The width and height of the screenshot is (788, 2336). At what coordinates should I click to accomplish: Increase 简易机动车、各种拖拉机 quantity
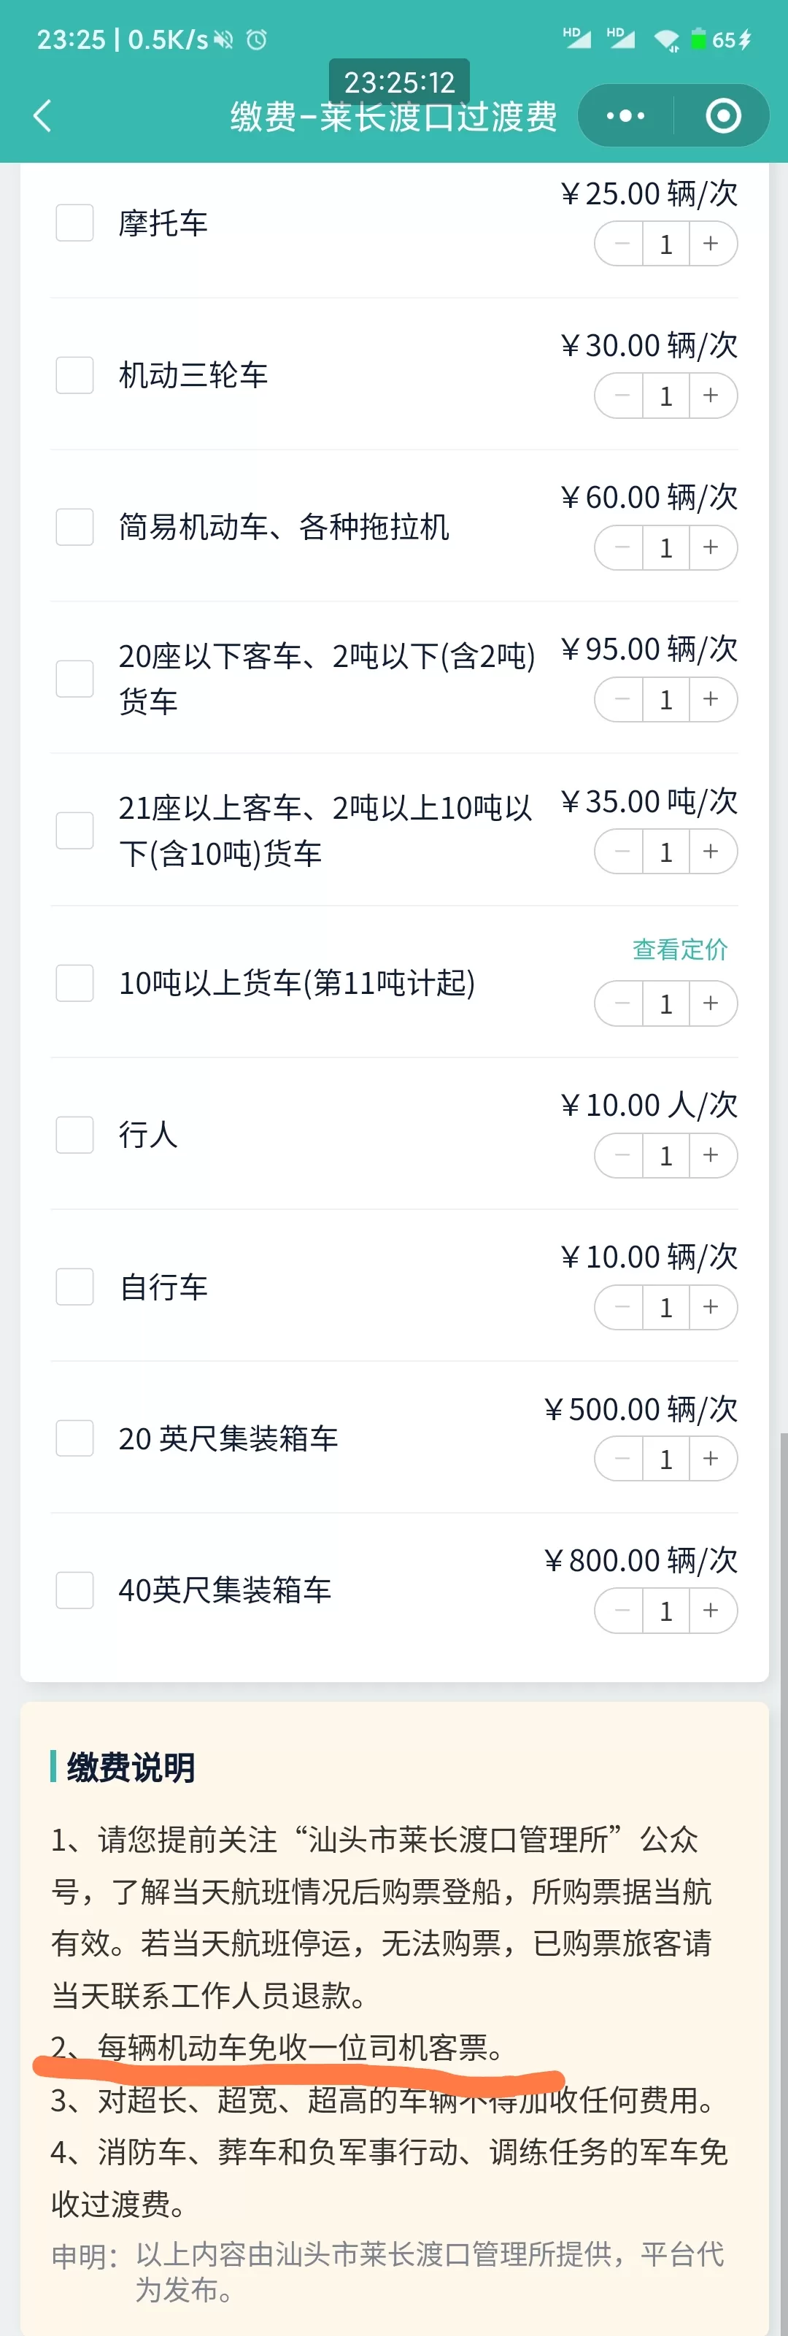(x=711, y=548)
